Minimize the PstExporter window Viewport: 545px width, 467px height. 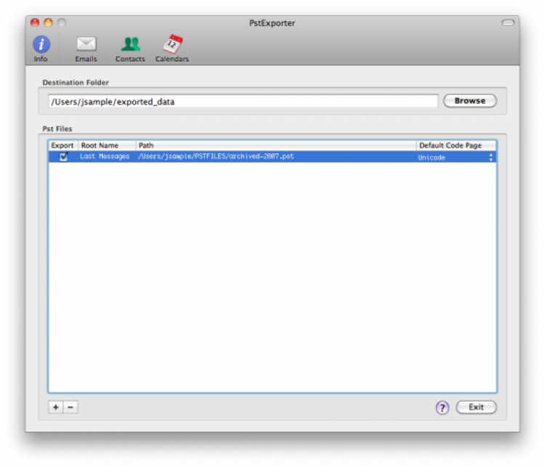coord(48,23)
